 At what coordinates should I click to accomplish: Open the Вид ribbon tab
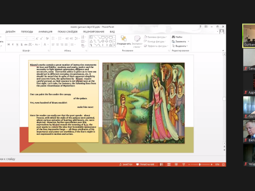(x=112, y=32)
